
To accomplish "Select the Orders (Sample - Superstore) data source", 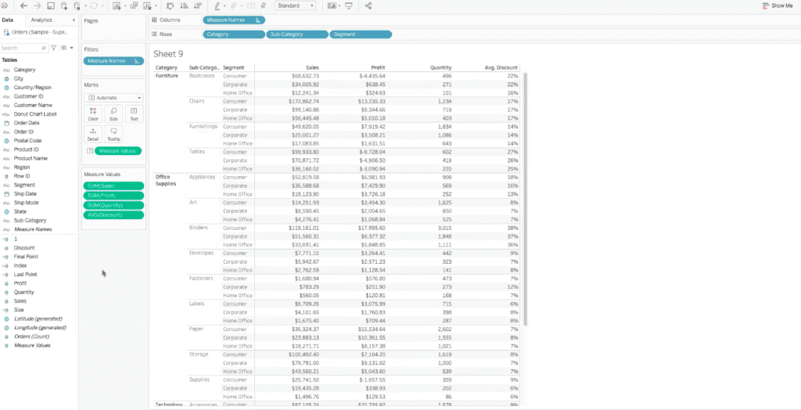I will (x=36, y=32).
